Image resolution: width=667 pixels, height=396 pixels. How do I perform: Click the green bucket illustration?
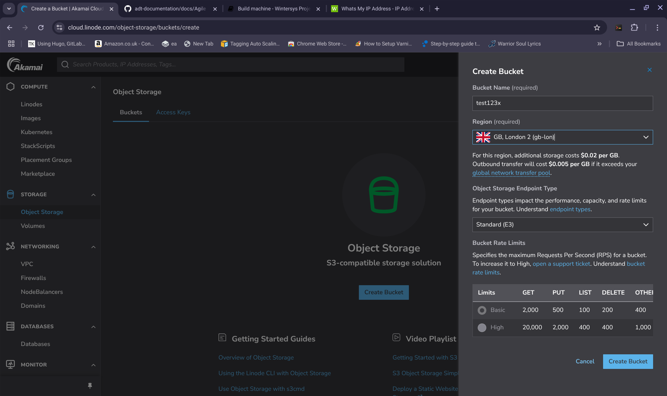384,195
